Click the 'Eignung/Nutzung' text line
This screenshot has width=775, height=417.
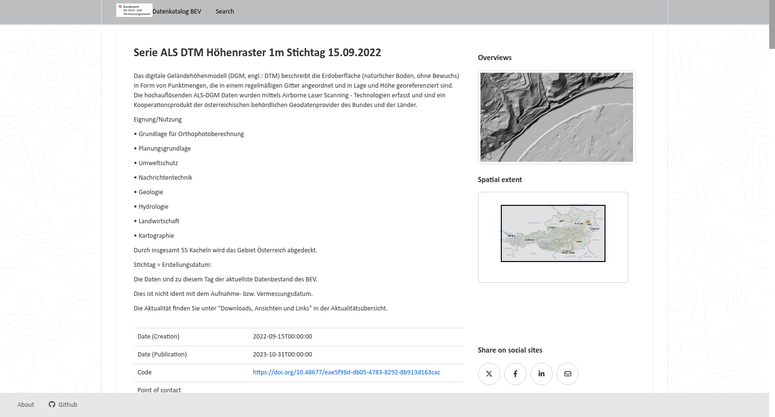pyautogui.click(x=158, y=120)
